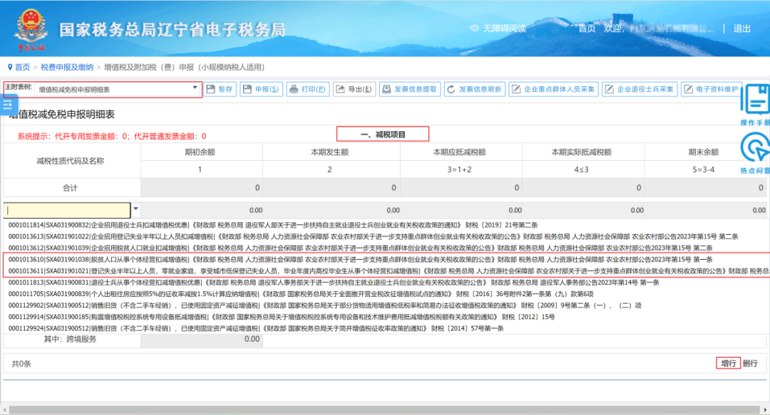The height and width of the screenshot is (415, 770).
Task: Click the 一、减税项目 section heading
Action: click(x=383, y=134)
